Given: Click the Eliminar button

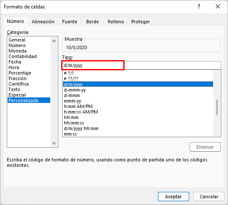Looking at the screenshot, I should coord(205,147).
